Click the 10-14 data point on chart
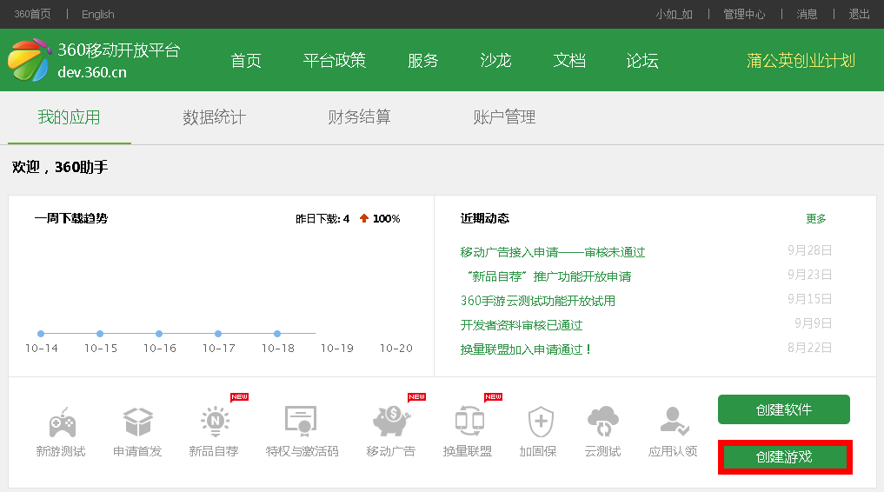This screenshot has height=492, width=884. click(41, 334)
